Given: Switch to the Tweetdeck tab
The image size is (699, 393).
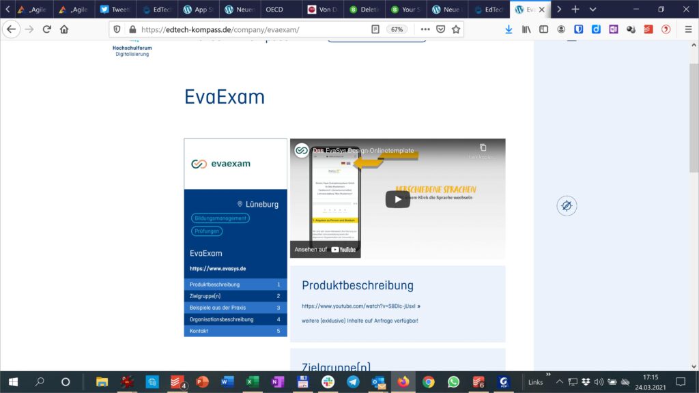Looking at the screenshot, I should (x=115, y=10).
